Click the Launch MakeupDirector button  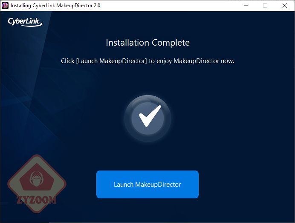click(x=147, y=184)
